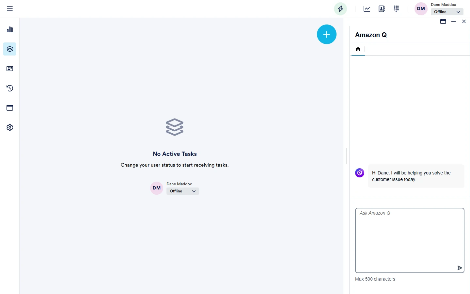View the contact history

point(10,88)
